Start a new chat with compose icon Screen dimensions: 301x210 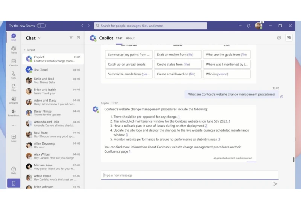[x=78, y=38]
